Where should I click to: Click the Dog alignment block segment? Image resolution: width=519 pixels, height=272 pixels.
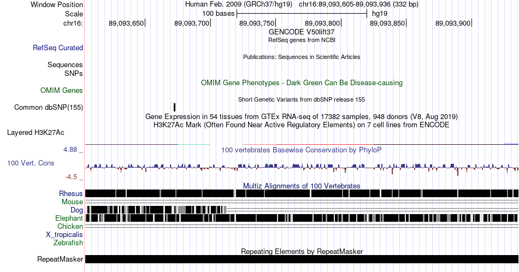[156, 209]
